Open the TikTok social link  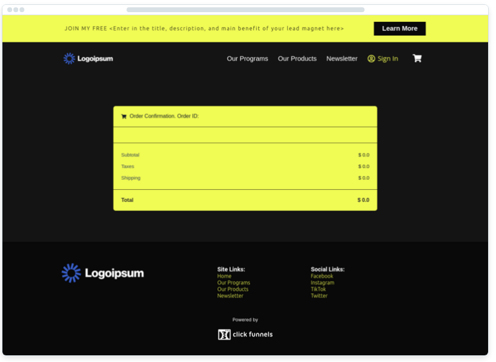(x=318, y=290)
